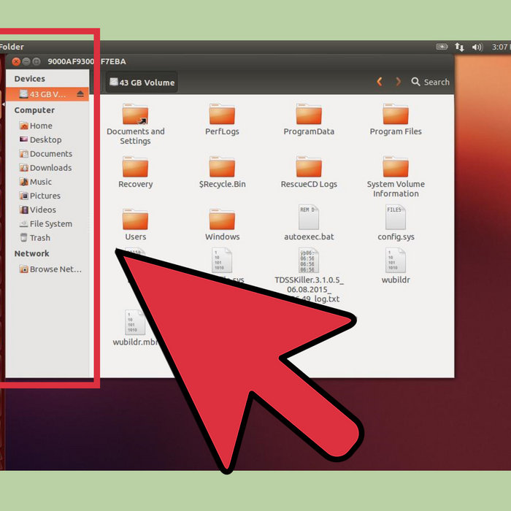Select TDSSKiller log text file icon
511x511 pixels.
click(x=309, y=261)
